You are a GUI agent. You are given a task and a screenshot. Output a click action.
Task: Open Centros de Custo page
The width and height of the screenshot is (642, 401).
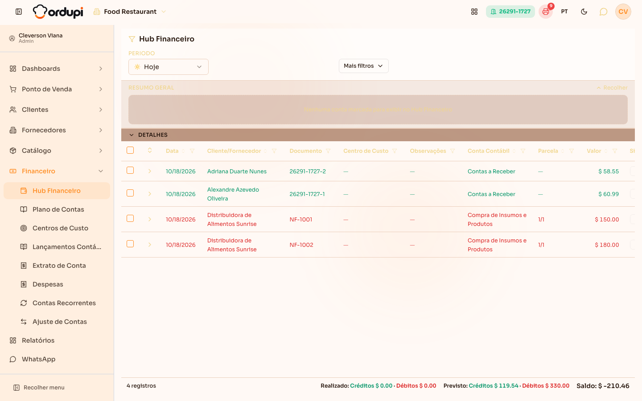[57, 228]
